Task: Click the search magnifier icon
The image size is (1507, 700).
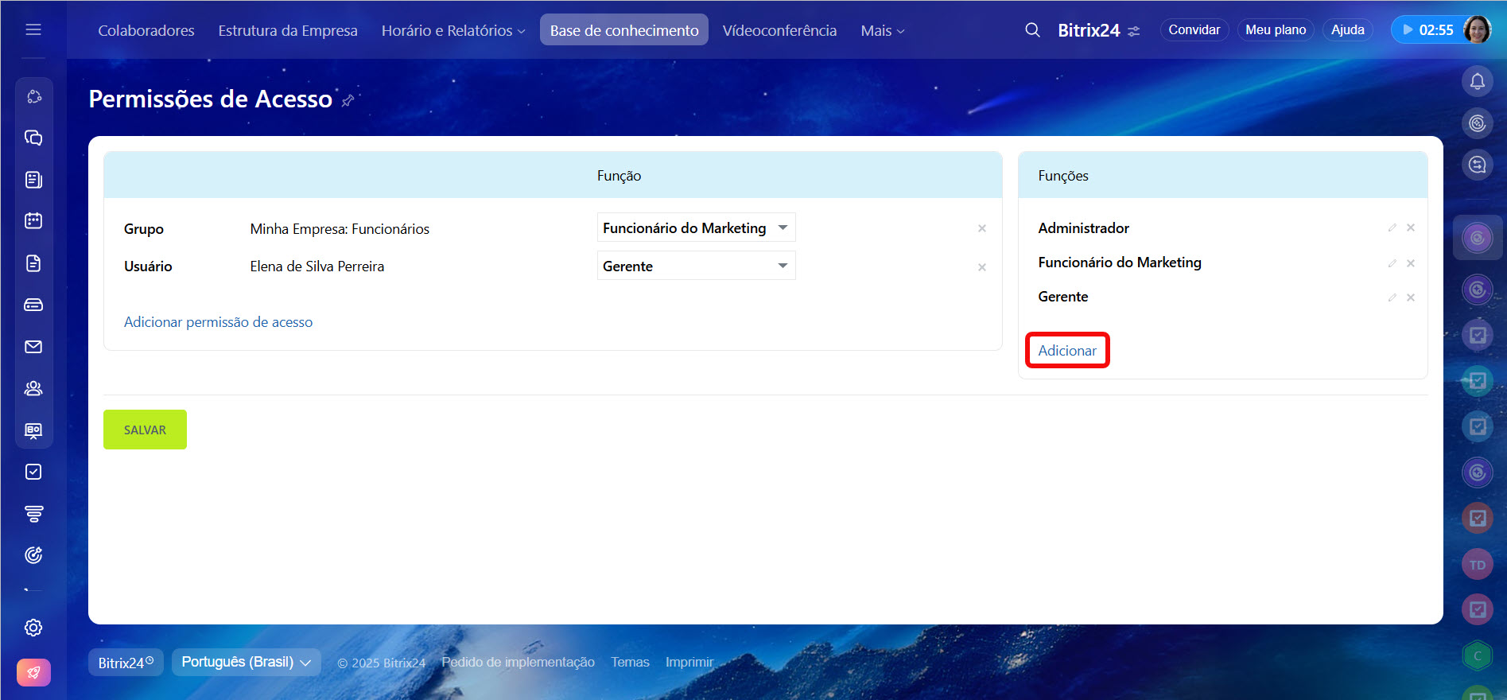Action: coord(1032,30)
